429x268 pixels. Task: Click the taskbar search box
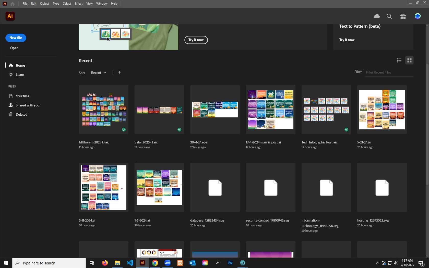(49, 263)
